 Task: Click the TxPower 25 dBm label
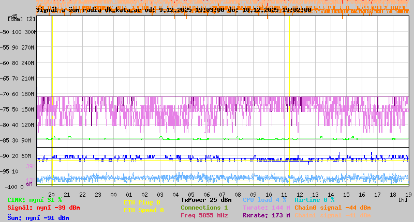(x=206, y=200)
